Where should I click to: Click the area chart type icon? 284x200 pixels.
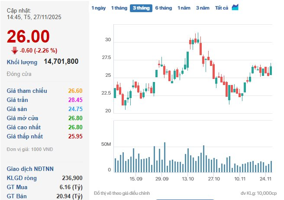pyautogui.click(x=235, y=7)
